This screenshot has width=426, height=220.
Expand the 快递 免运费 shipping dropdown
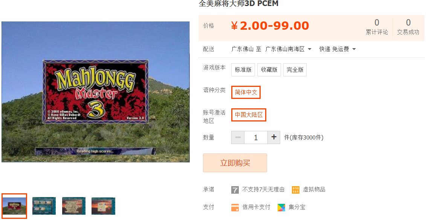[337, 49]
